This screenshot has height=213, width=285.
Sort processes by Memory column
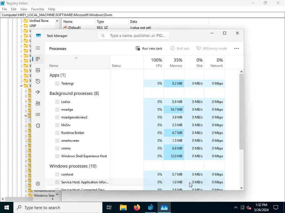[174, 62]
